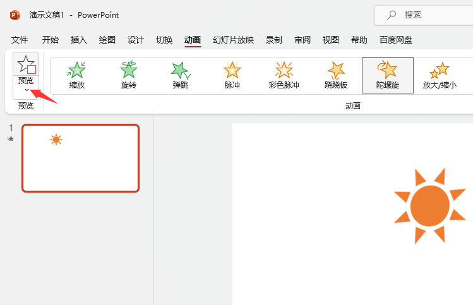Click the PowerPoint logo icon
473x305 pixels.
[x=15, y=15]
